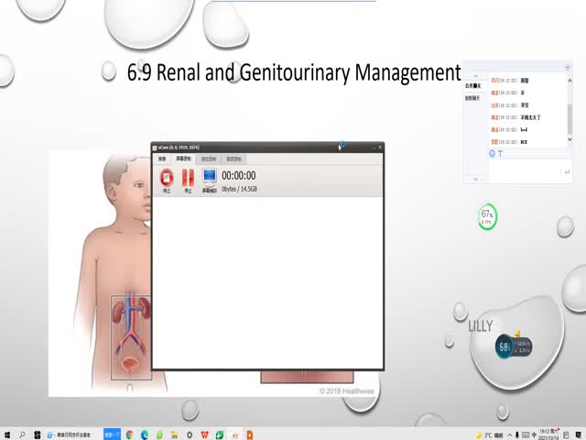The width and height of the screenshot is (586, 440).
Task: Open the Windows Start menu
Action: 7,434
